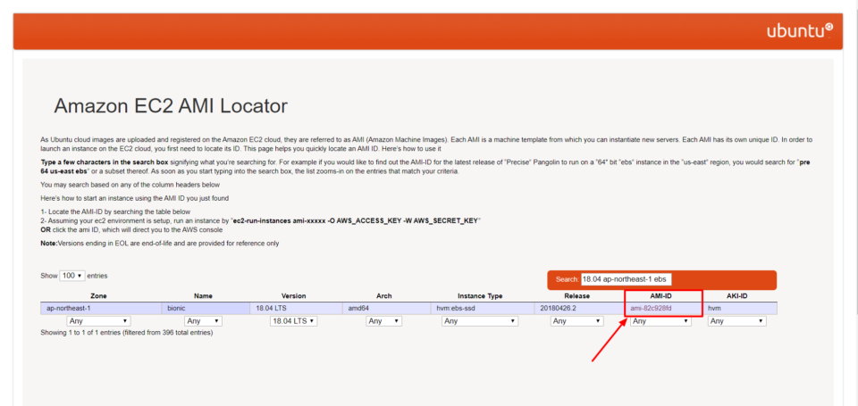
Task: Expand the Zone filter dropdown
Action: pos(99,320)
